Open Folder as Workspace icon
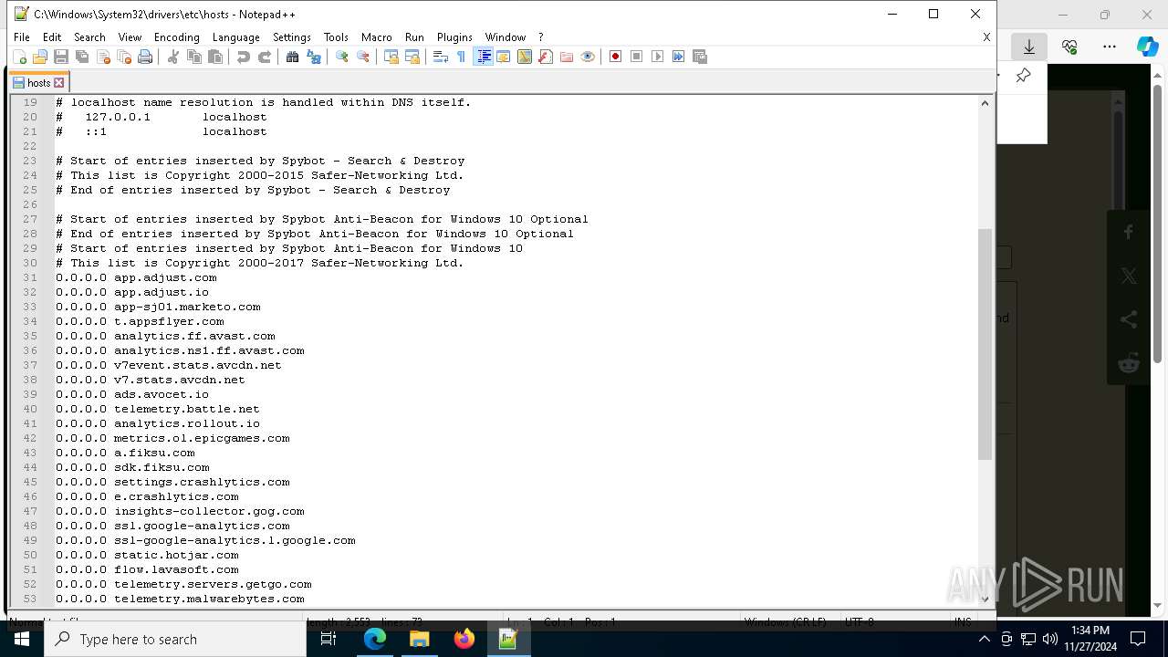The height and width of the screenshot is (657, 1168). click(x=567, y=57)
